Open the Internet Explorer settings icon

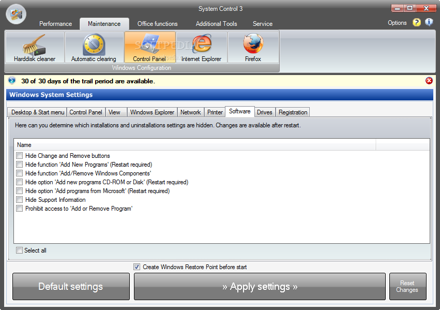click(x=202, y=47)
